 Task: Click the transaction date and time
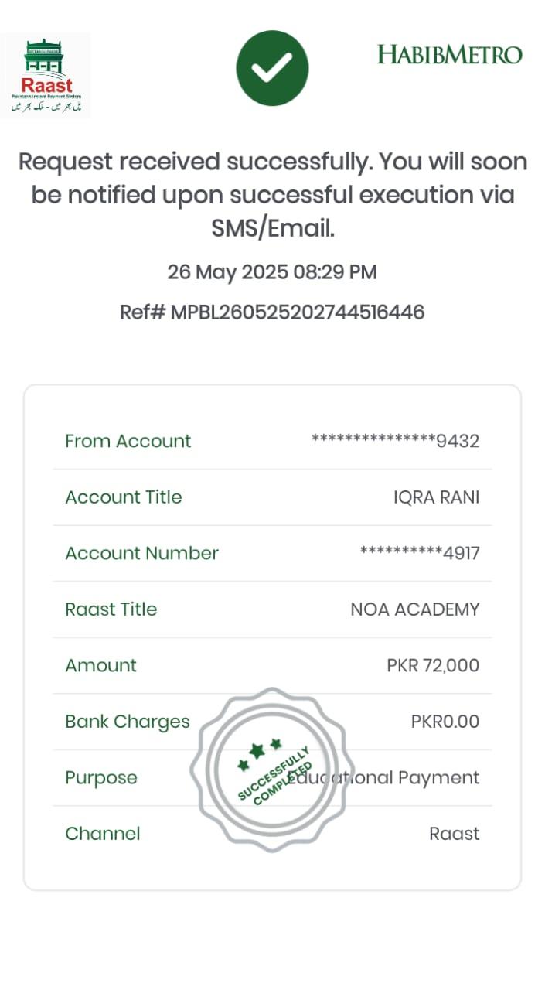pos(272,272)
